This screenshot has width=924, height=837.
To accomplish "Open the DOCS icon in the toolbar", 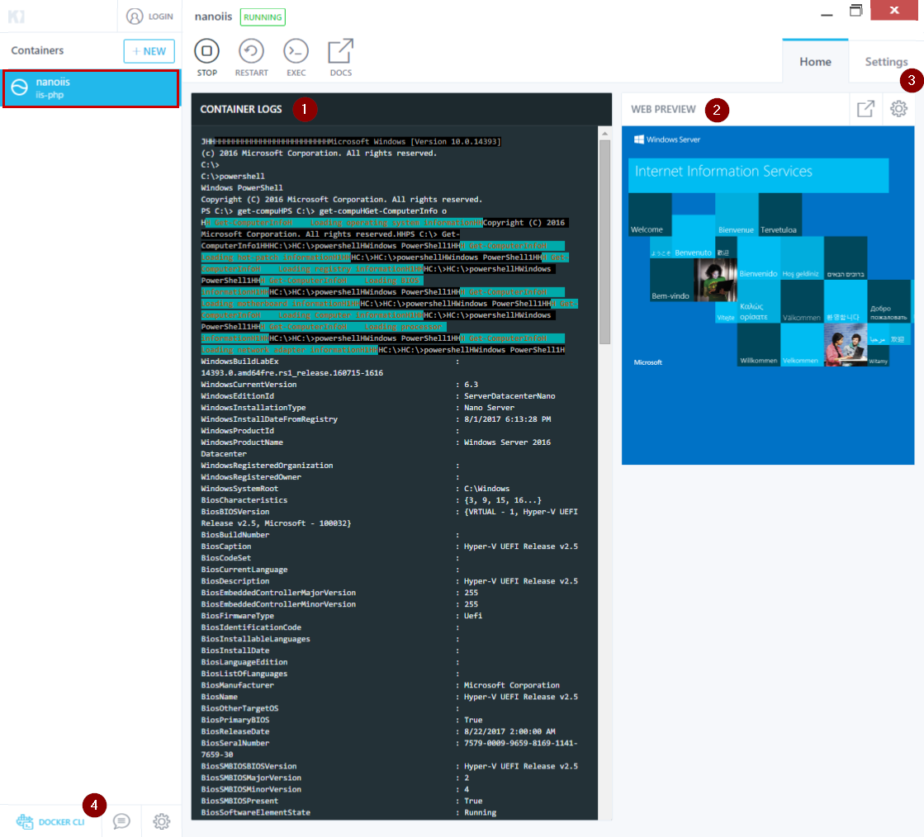I will [340, 52].
